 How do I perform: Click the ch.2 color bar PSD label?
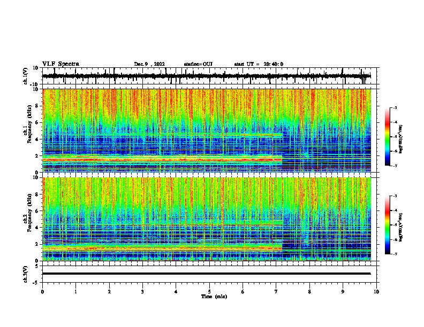401,227
